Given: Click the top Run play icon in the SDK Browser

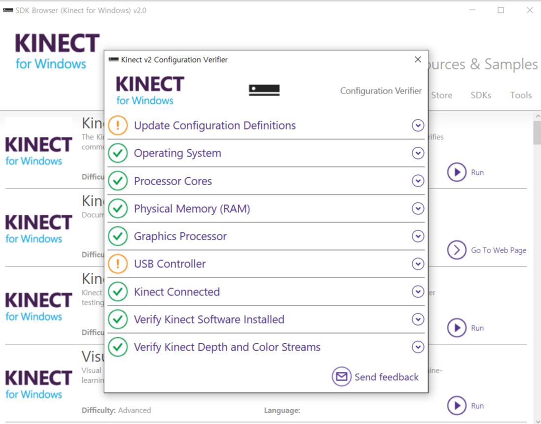Looking at the screenshot, I should coord(457,172).
